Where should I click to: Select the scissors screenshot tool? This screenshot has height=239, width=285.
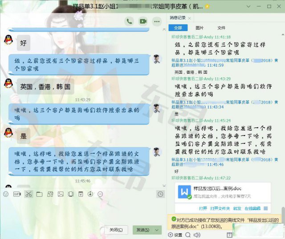(28, 194)
